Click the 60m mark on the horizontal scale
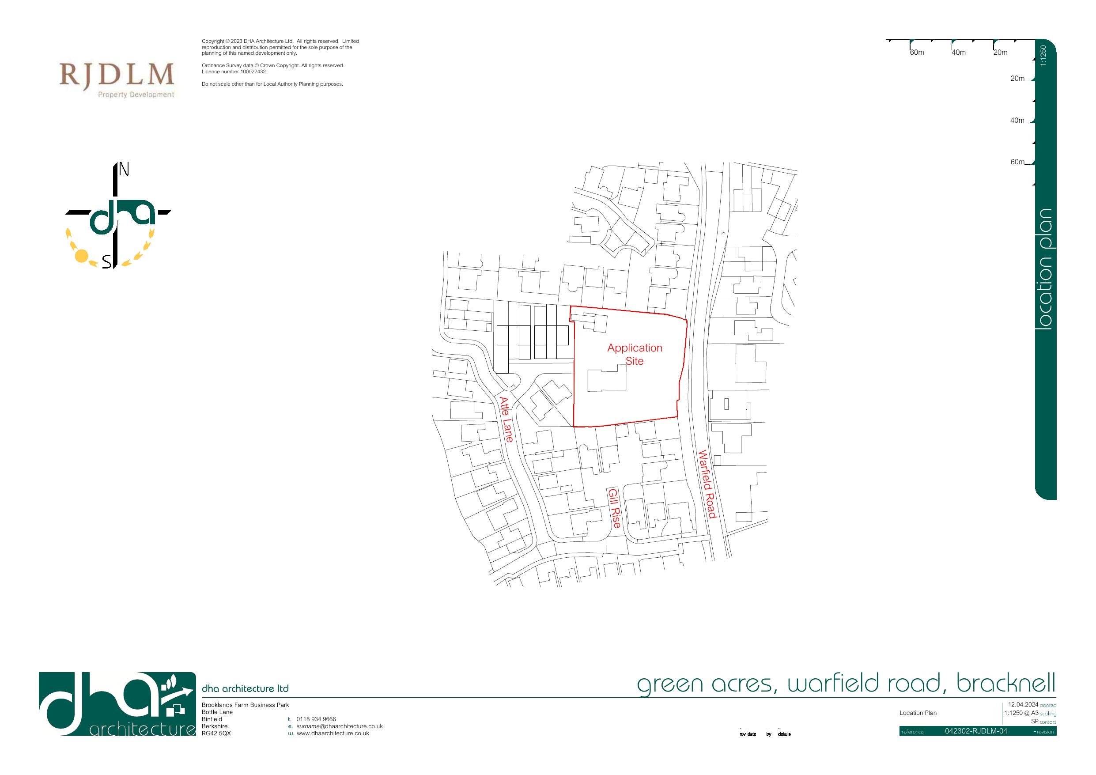 tap(917, 53)
